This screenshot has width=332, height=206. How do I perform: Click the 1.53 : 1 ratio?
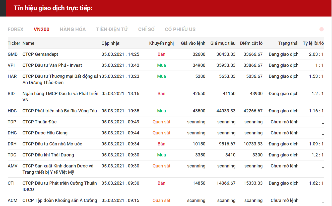coord(316,76)
